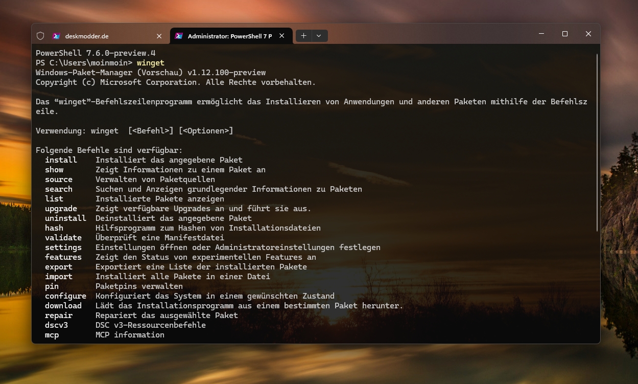The width and height of the screenshot is (638, 384).
Task: Click the "PS C:\Users\moinmoin>" prompt
Action: 84,63
